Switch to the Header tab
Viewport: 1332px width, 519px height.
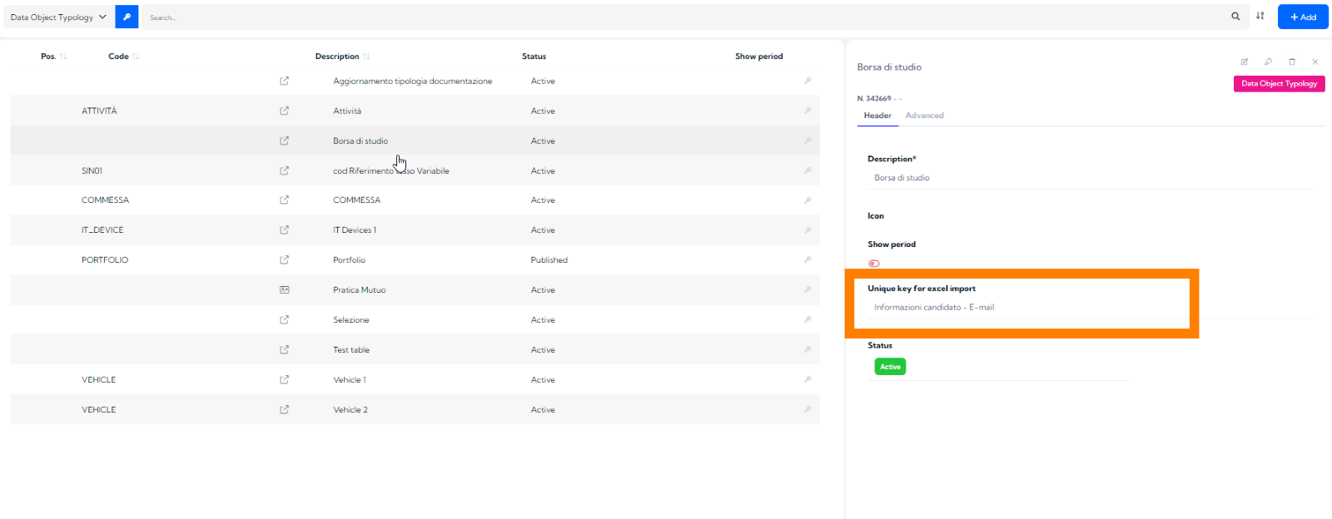point(877,116)
